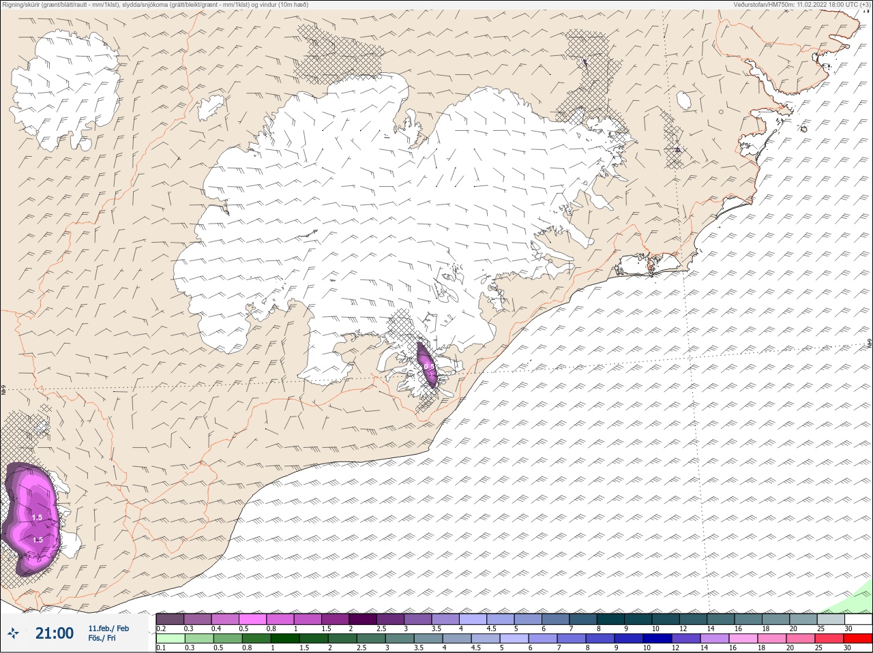Pick the darkest purple 2–2.5 swatch, top legend

coord(364,620)
